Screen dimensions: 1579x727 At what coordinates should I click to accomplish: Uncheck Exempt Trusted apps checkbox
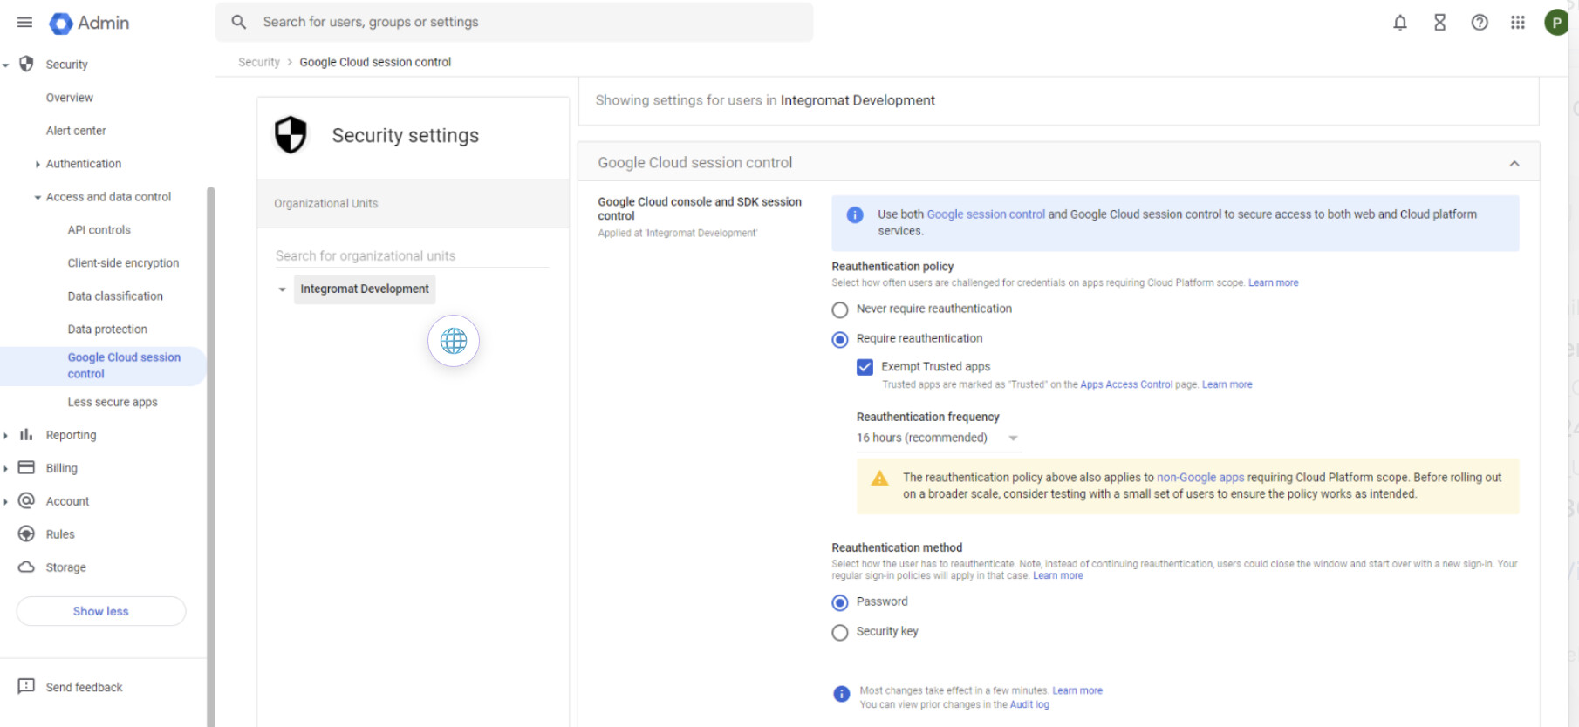click(865, 367)
